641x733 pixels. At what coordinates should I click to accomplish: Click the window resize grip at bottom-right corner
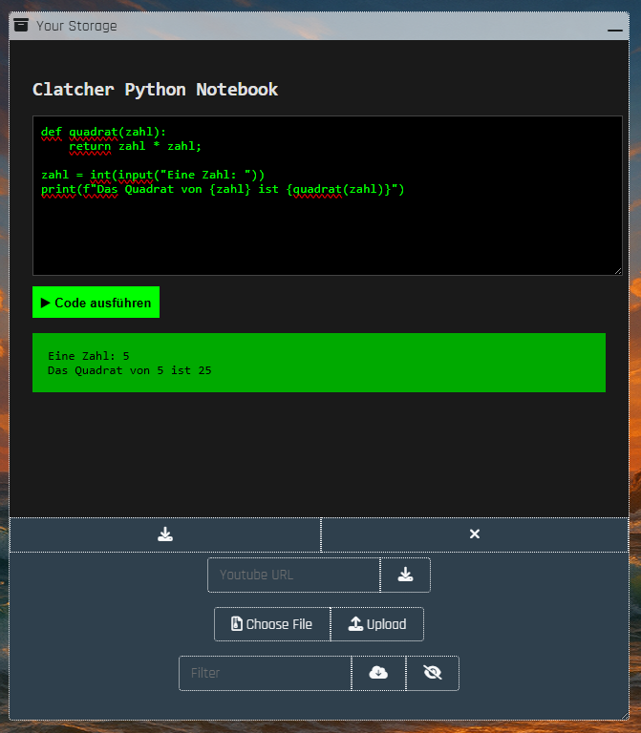click(x=625, y=716)
